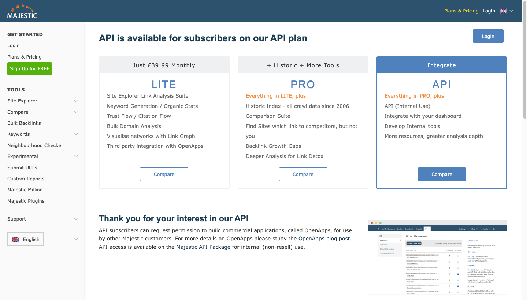Click 'Everything in LITE, plus' text
This screenshot has height=300, width=527.
pyautogui.click(x=276, y=96)
